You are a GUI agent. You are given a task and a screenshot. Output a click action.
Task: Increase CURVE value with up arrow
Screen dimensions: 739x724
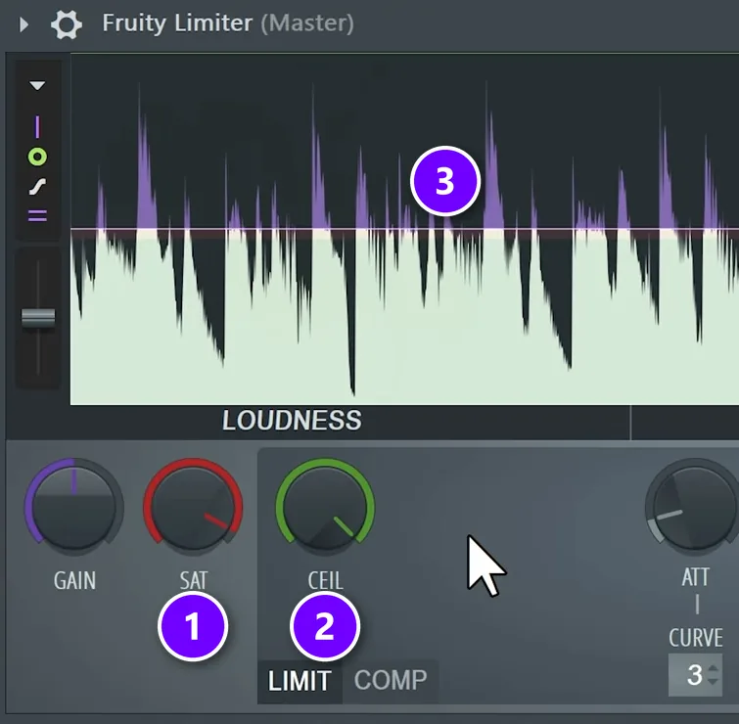(714, 668)
